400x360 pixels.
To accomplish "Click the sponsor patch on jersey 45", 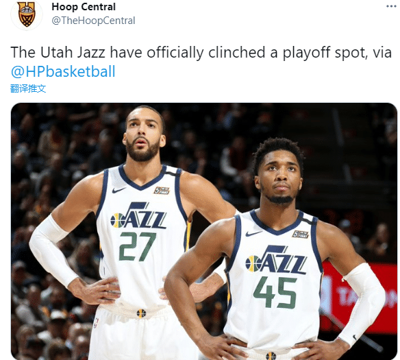I will 300,234.
